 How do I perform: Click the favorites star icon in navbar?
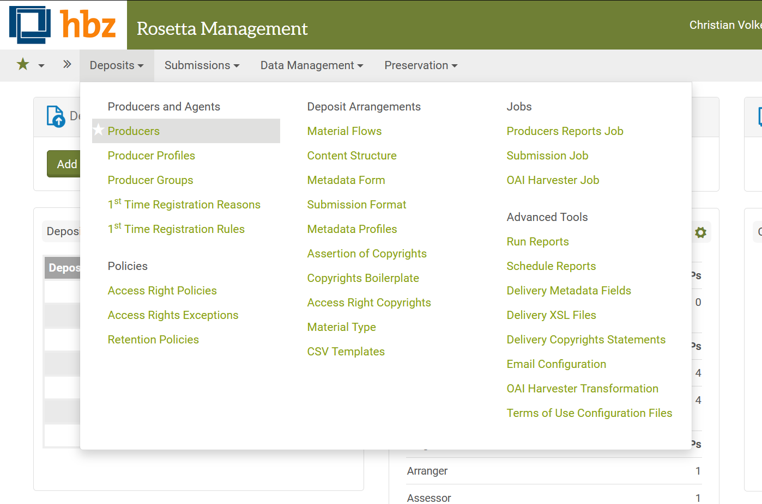(23, 65)
